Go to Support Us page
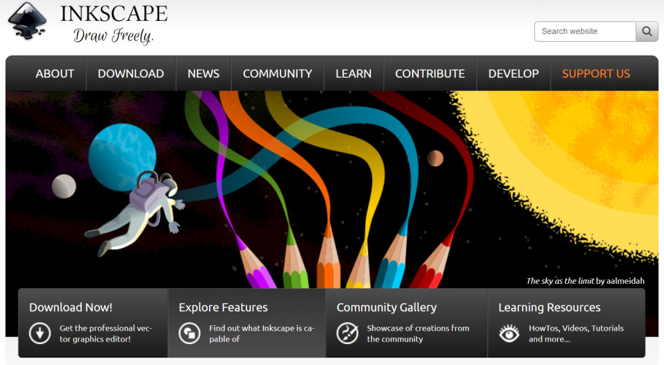664x365 pixels. pyautogui.click(x=596, y=73)
